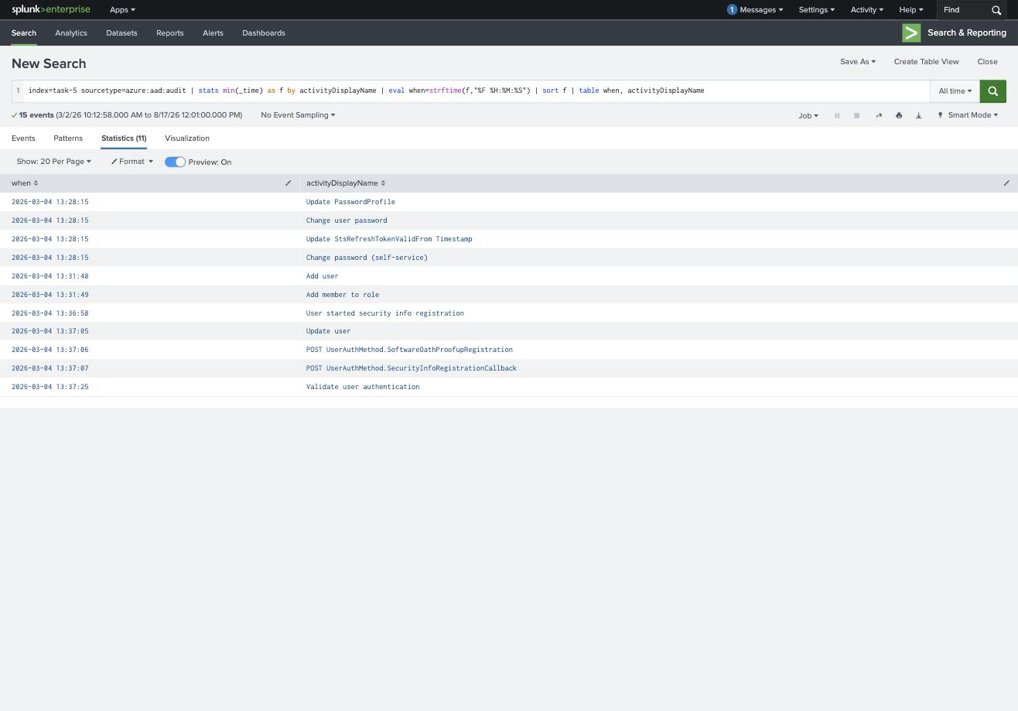The height and width of the screenshot is (711, 1018).
Task: Click the Find search magnifier icon
Action: pyautogui.click(x=996, y=10)
